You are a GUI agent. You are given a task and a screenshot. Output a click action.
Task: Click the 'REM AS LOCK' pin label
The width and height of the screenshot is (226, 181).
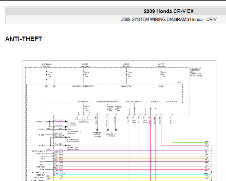click(39, 178)
